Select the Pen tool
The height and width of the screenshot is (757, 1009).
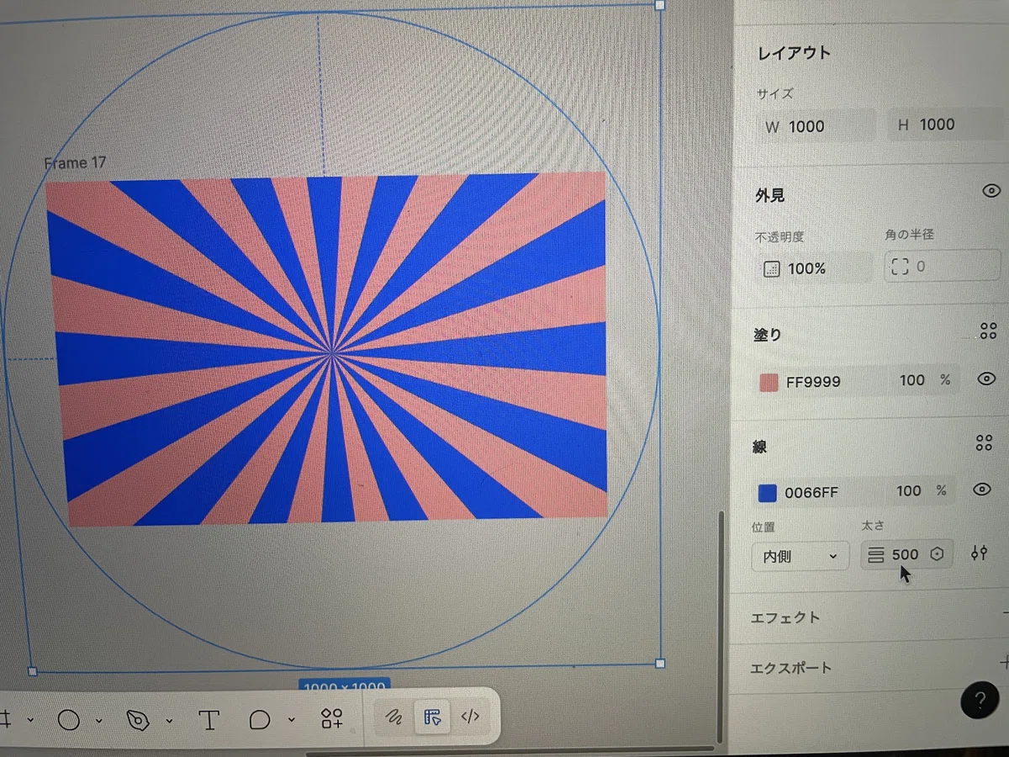click(138, 720)
